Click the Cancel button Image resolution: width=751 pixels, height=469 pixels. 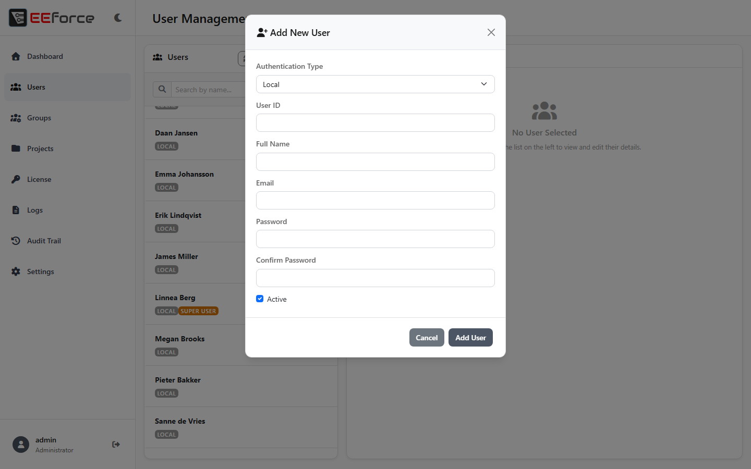coord(427,338)
